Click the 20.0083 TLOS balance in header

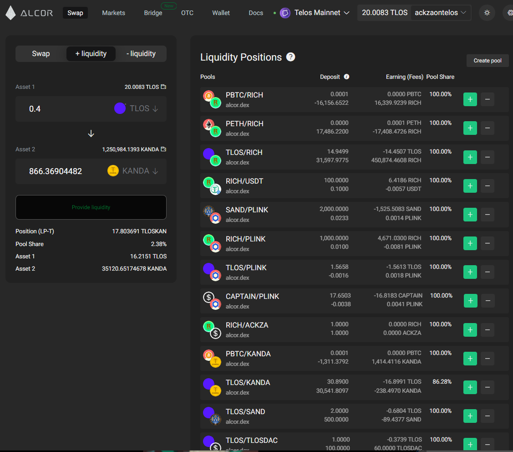[385, 13]
